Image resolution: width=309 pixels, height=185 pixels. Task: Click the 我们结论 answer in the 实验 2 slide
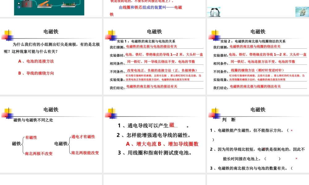coord(255,86)
